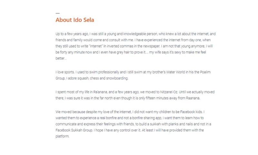Click the final word "platform."
Viewport: 258px width, 155px height.
tap(63, 136)
